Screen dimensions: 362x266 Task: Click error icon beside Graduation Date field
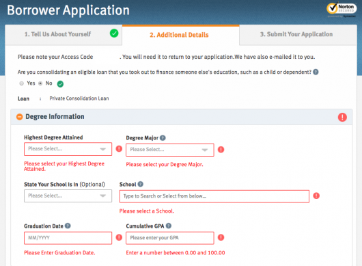[x=119, y=237]
